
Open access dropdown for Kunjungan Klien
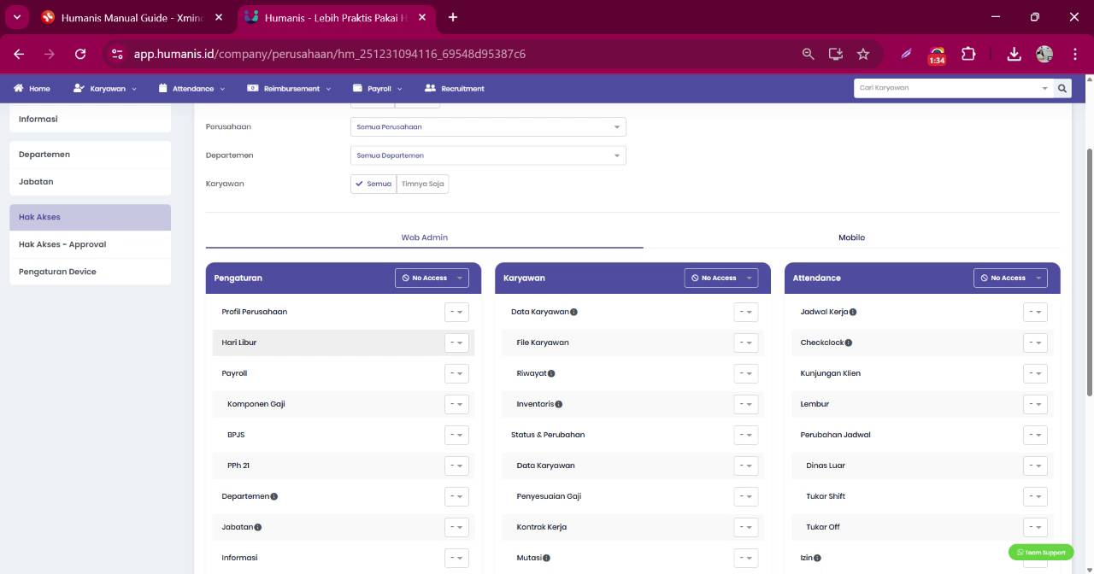click(1035, 373)
